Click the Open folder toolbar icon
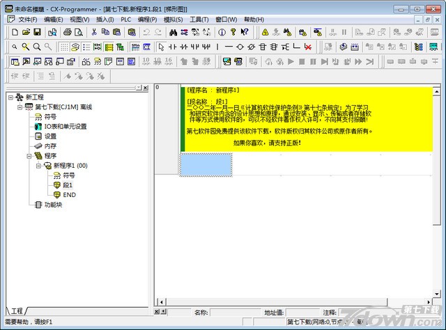 pyautogui.click(x=26, y=32)
